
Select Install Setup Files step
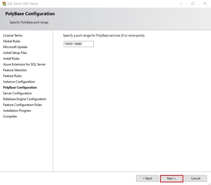point(15,53)
